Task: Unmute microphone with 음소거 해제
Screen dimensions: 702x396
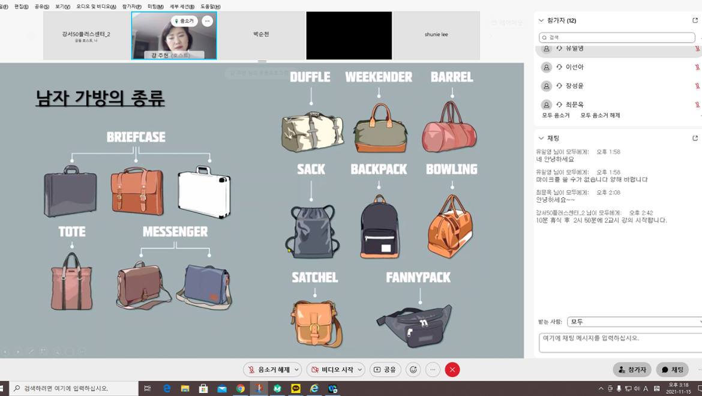Action: [x=269, y=370]
